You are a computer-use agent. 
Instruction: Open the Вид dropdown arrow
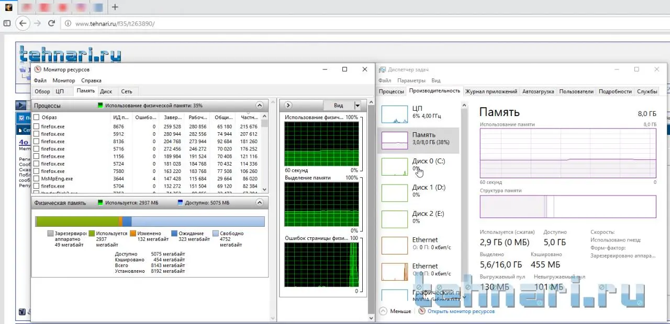point(358,106)
